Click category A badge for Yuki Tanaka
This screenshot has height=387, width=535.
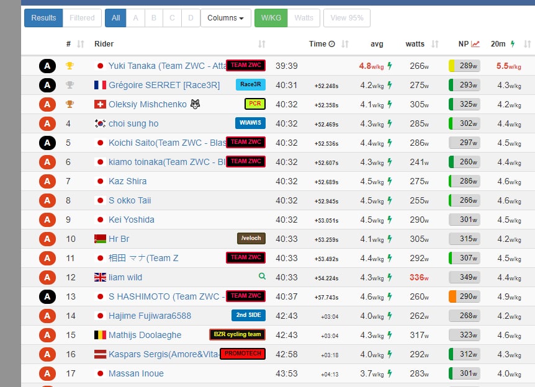(x=47, y=66)
